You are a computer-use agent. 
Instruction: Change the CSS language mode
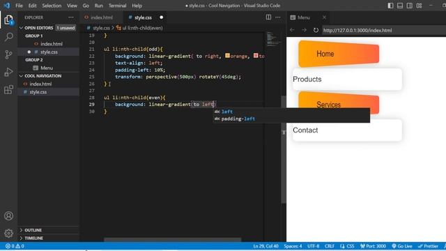point(347,246)
